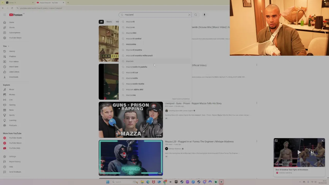
Task: Select the Shorts filter chip
Action: pos(109,22)
